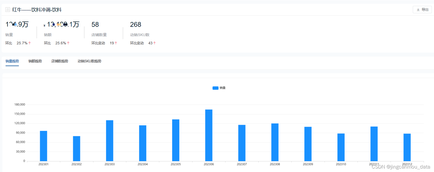
Task: Click the up arrow next to 25.6%
Action: (68, 43)
